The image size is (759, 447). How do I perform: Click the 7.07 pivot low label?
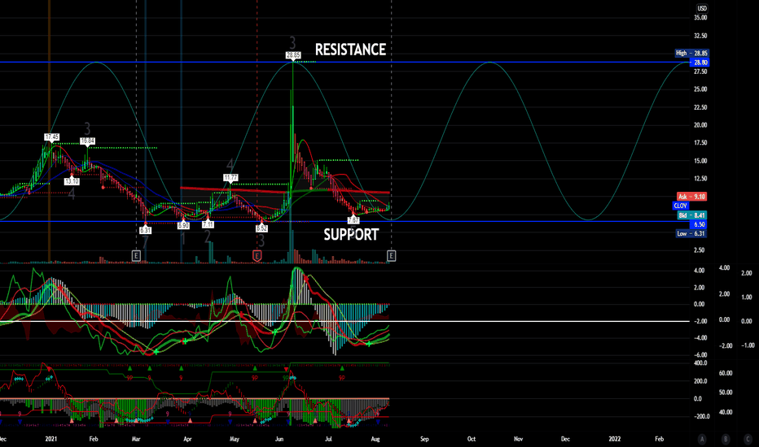[353, 221]
